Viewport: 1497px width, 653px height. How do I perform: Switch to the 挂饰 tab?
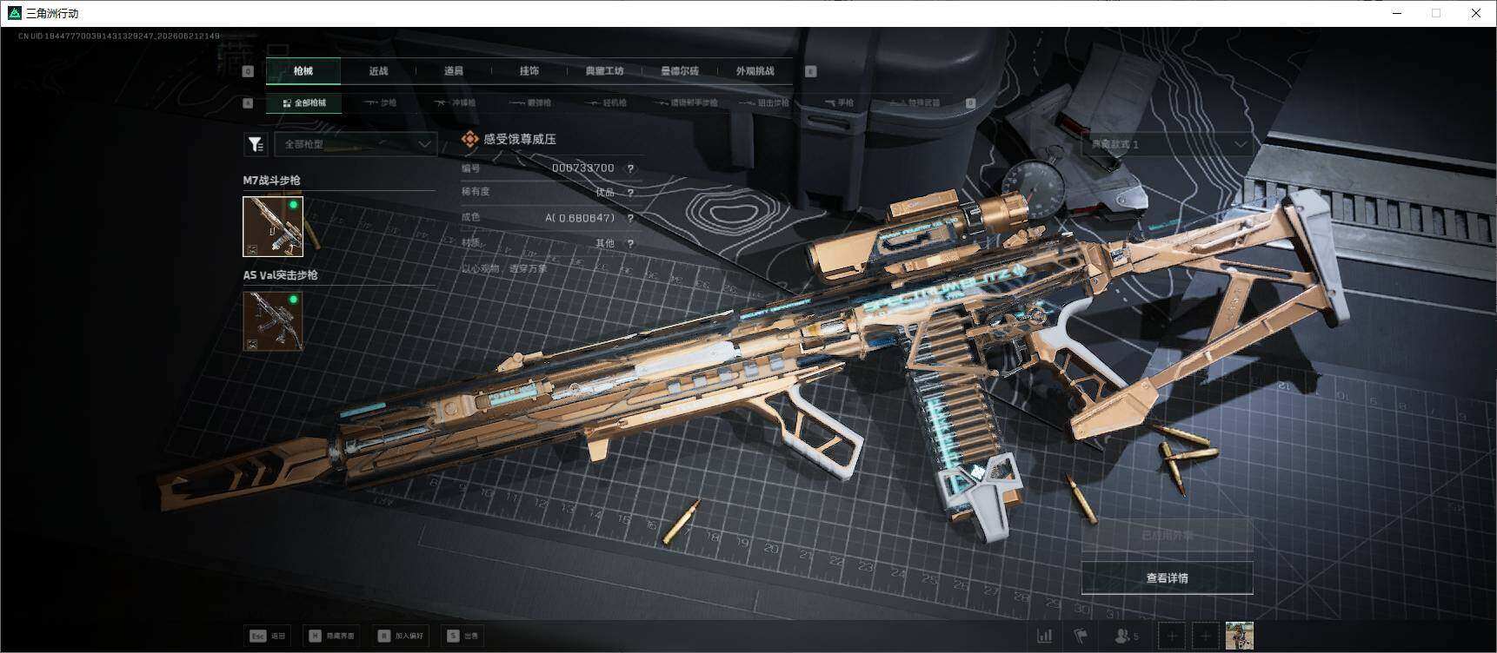[x=529, y=71]
